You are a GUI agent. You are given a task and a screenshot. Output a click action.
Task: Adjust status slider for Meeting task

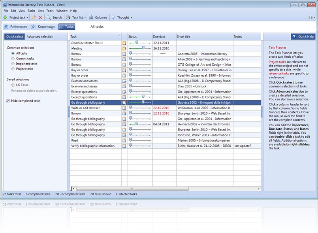click(143, 48)
